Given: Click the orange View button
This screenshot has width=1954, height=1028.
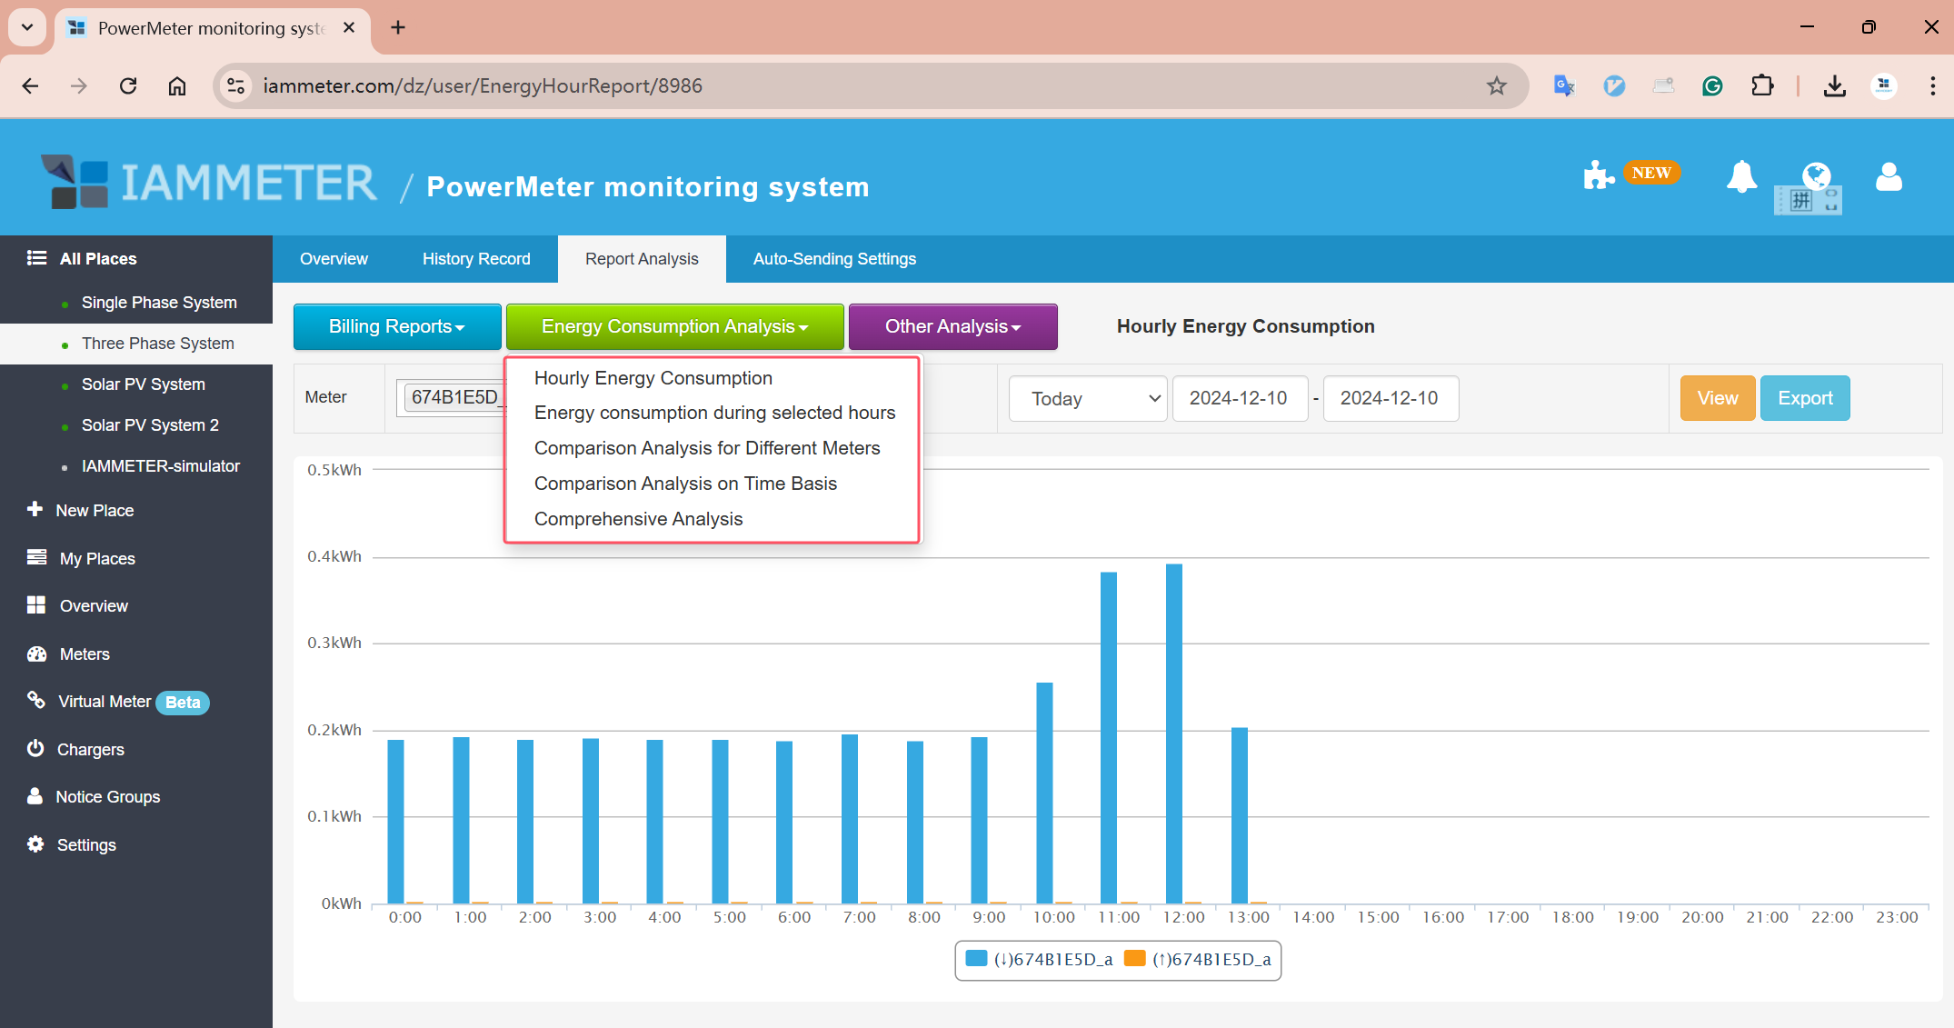Looking at the screenshot, I should [1718, 398].
